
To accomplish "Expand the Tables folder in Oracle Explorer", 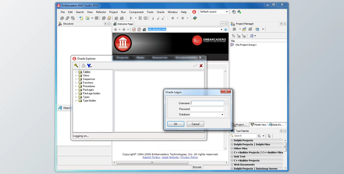I will (76, 72).
